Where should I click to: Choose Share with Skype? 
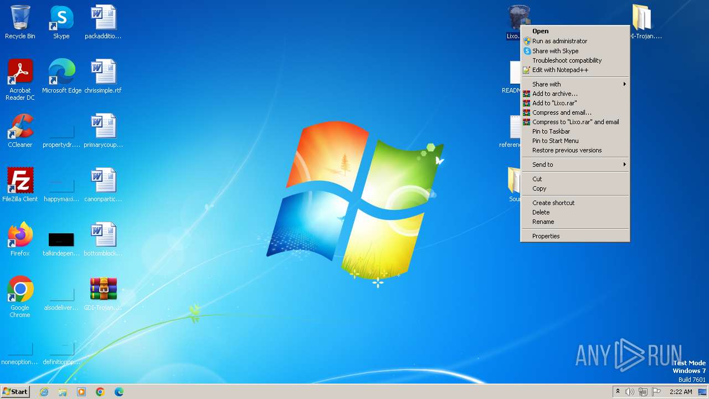click(x=575, y=51)
